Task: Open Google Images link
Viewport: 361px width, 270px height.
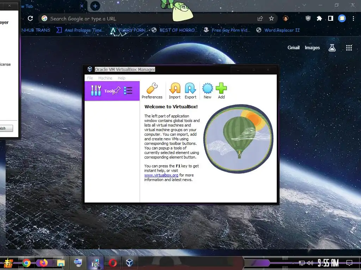Action: click(312, 47)
